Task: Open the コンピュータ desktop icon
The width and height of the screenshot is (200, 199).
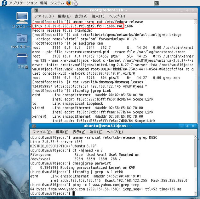Action: tap(22, 20)
